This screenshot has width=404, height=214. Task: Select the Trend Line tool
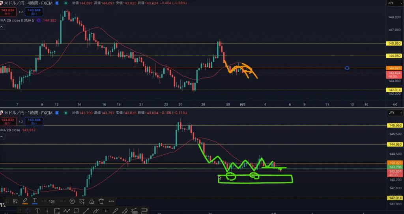point(86,211)
